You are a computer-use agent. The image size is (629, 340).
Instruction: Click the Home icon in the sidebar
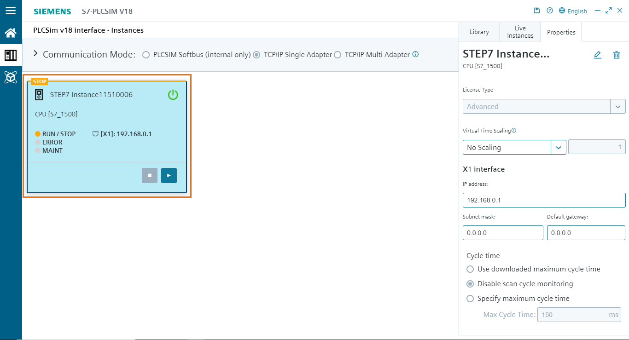pos(11,33)
